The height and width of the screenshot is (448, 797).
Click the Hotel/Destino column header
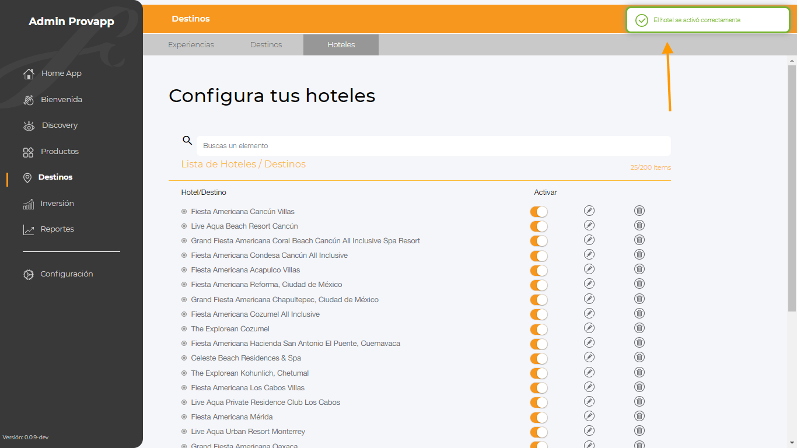(204, 192)
